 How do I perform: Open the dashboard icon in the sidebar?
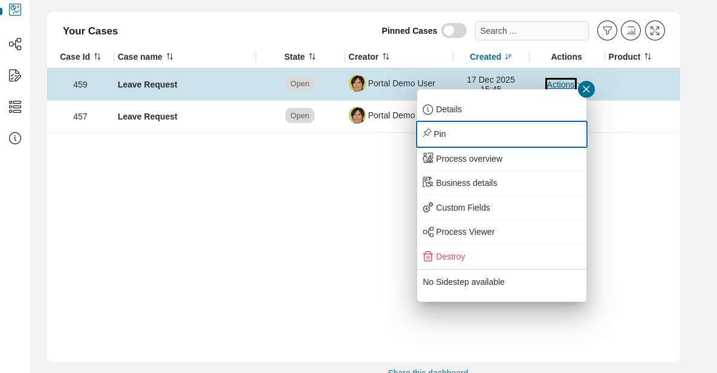pyautogui.click(x=15, y=10)
